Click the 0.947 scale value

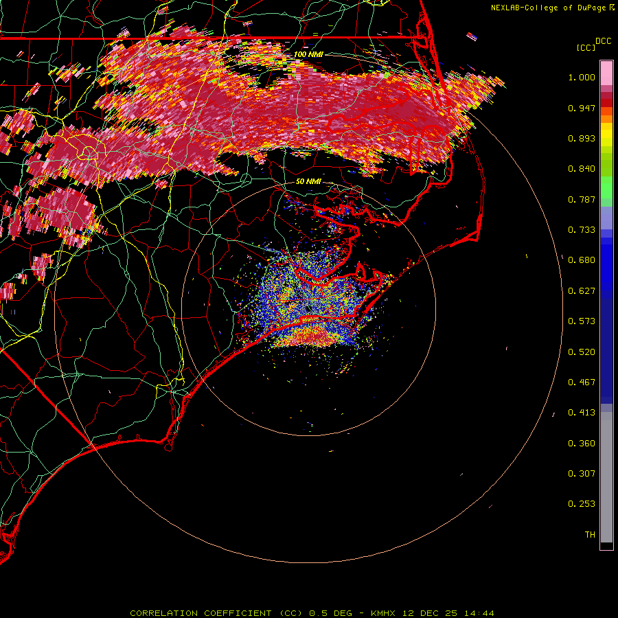582,108
